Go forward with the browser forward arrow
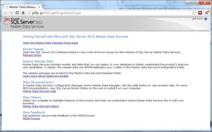The image size is (212, 132). pyautogui.click(x=11, y=13)
